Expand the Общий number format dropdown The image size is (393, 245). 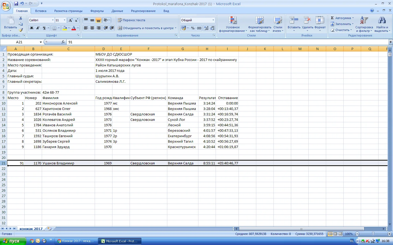pos(213,20)
